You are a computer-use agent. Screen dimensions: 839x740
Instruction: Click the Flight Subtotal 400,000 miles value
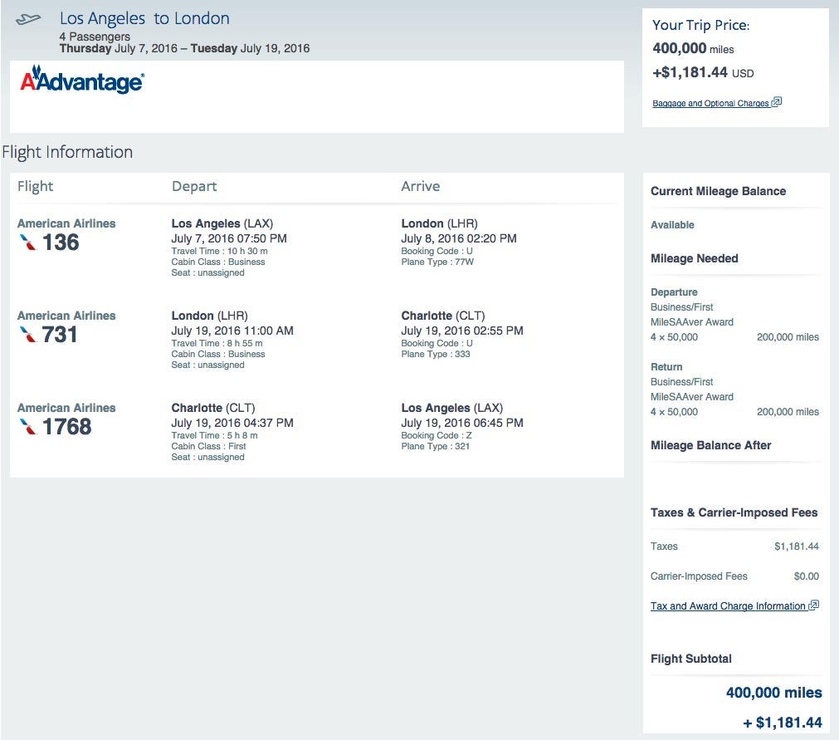point(773,693)
